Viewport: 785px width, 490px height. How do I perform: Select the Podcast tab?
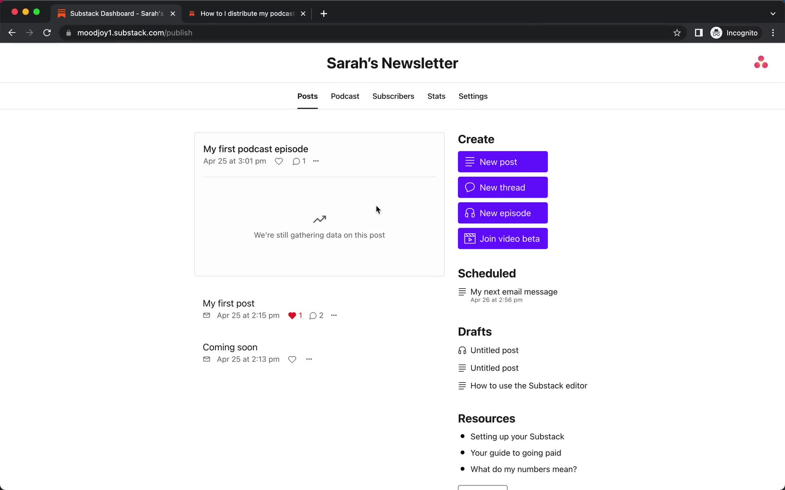[345, 96]
